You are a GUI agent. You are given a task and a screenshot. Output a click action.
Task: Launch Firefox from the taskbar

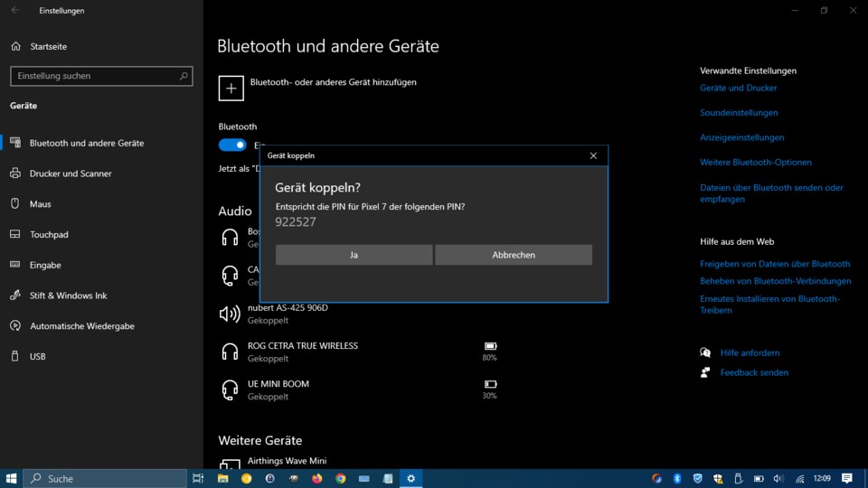pyautogui.click(x=316, y=479)
